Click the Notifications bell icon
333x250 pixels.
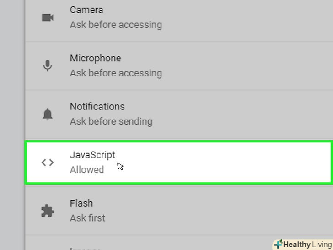tap(48, 114)
